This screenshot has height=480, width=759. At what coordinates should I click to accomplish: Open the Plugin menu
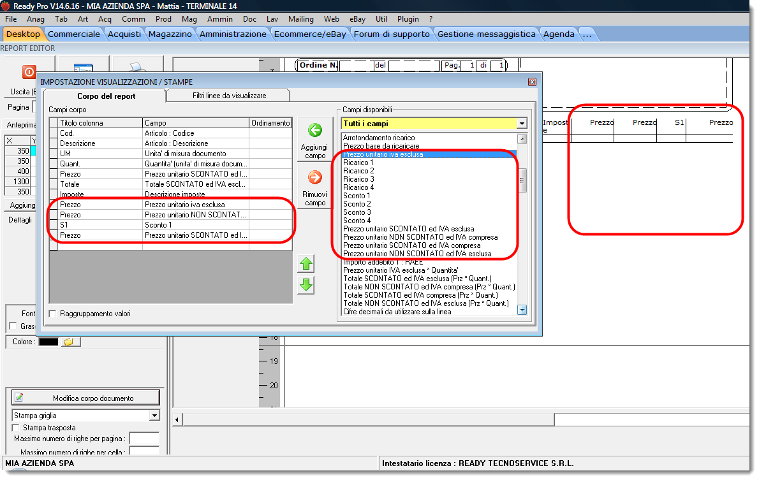pos(408,19)
